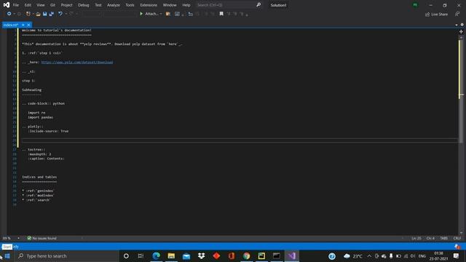Open the Debug menu
This screenshot has width=466, height=262.
tap(84, 5)
